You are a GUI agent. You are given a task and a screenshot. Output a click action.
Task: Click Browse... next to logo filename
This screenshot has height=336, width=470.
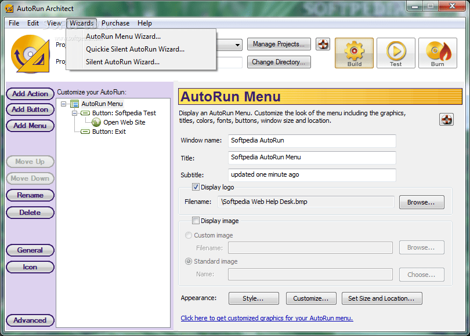pos(421,202)
